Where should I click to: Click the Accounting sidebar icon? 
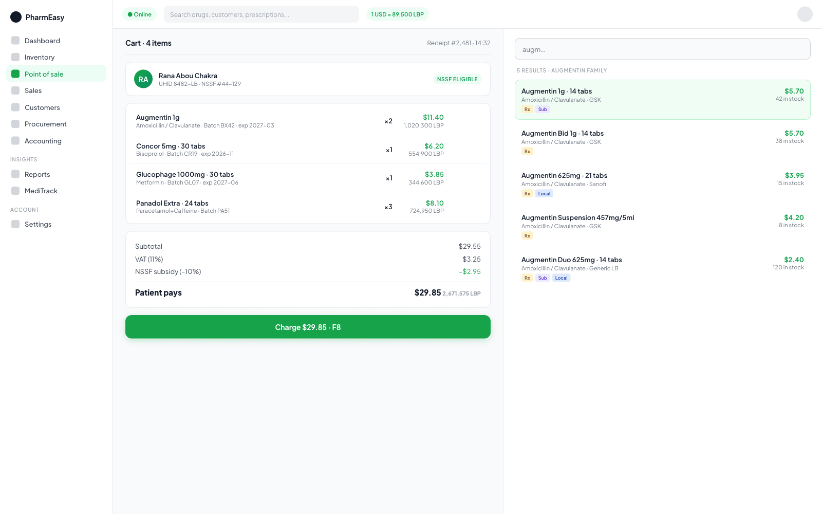pyautogui.click(x=15, y=141)
